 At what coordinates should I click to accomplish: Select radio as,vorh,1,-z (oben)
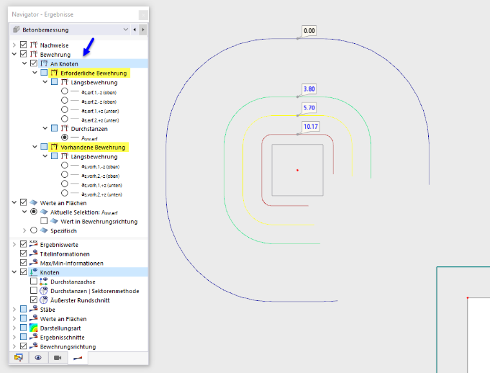pyautogui.click(x=64, y=165)
